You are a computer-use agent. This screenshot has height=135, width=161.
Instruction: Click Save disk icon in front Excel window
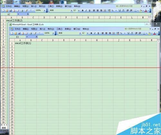tap(19, 33)
